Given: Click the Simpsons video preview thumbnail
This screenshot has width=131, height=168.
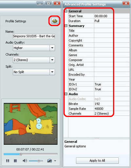Looking at the screenshot, I should (30, 124).
